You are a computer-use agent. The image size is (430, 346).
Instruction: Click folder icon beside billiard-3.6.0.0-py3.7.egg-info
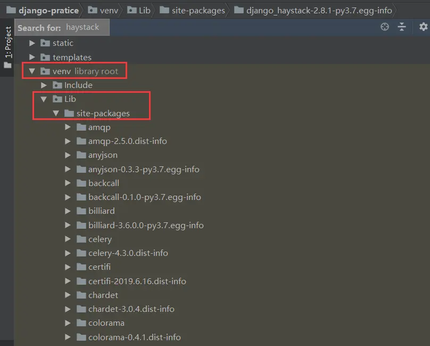[x=81, y=225]
